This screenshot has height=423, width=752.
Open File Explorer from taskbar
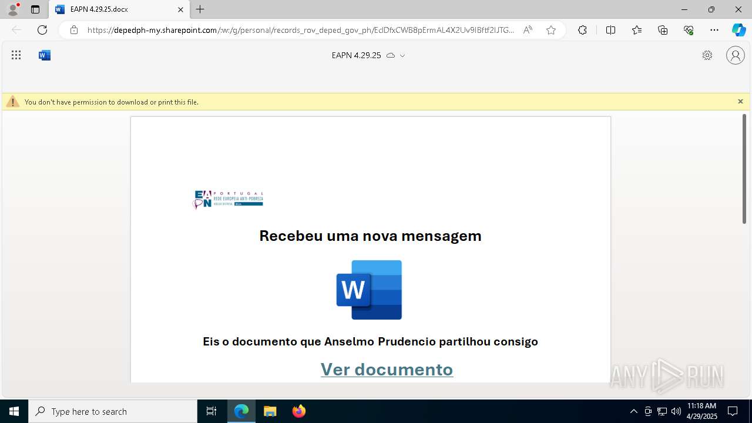pos(270,411)
